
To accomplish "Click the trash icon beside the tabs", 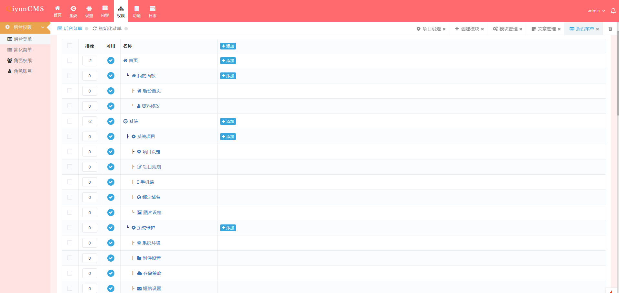I will [610, 29].
